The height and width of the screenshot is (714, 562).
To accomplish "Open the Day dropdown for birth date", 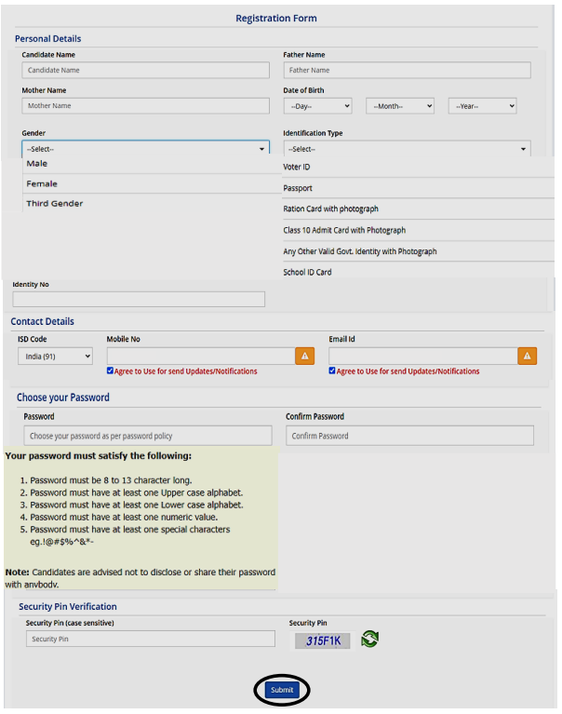I will coord(316,106).
